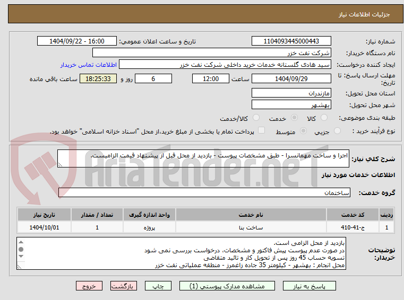Click need date cell 1404/10/01
Image resolution: width=404 pixels, height=300 pixels.
(x=44, y=227)
